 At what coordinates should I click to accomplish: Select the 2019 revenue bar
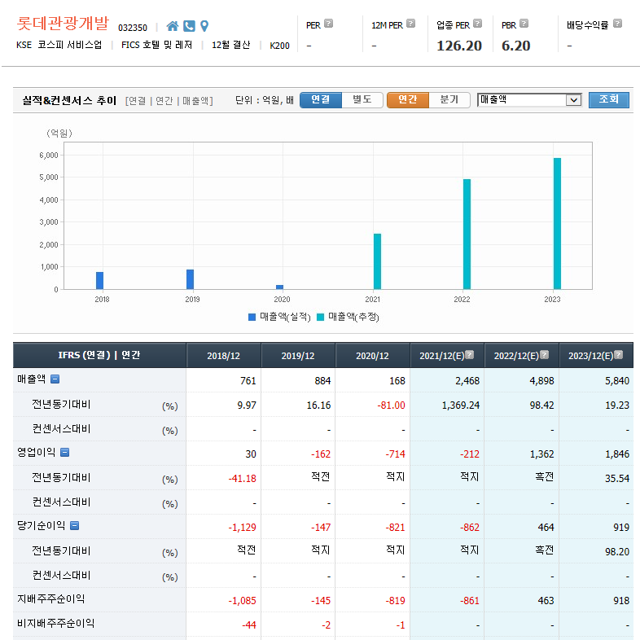tap(191, 279)
